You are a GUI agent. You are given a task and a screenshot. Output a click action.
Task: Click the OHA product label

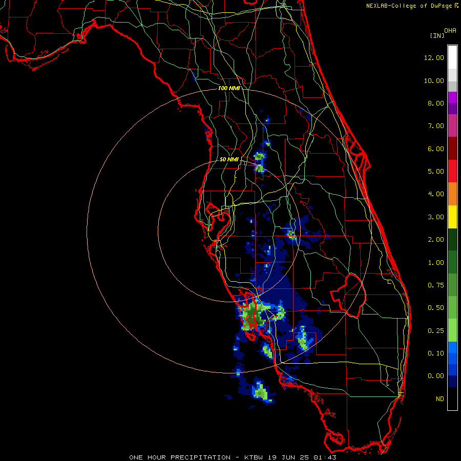[x=450, y=31]
